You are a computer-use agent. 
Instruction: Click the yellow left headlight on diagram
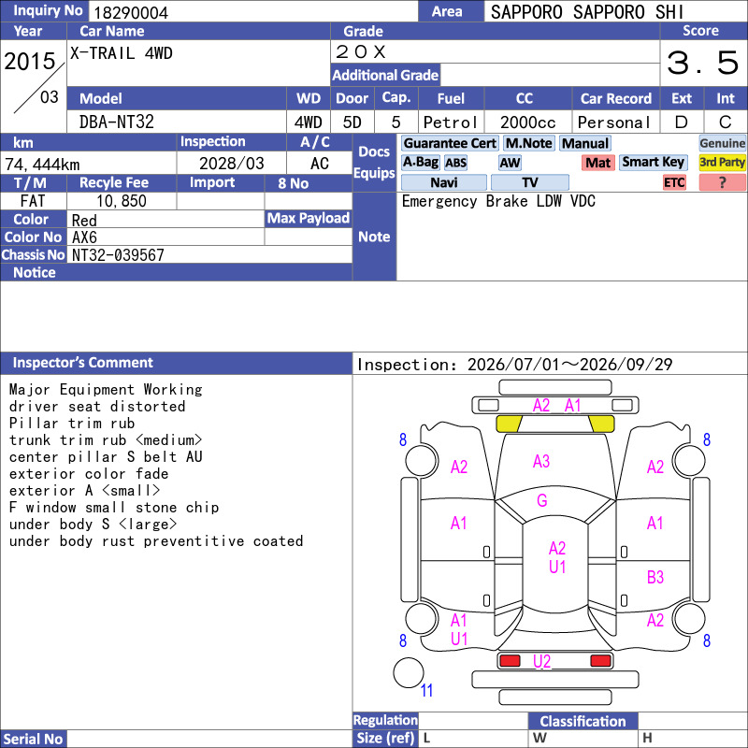coord(509,424)
